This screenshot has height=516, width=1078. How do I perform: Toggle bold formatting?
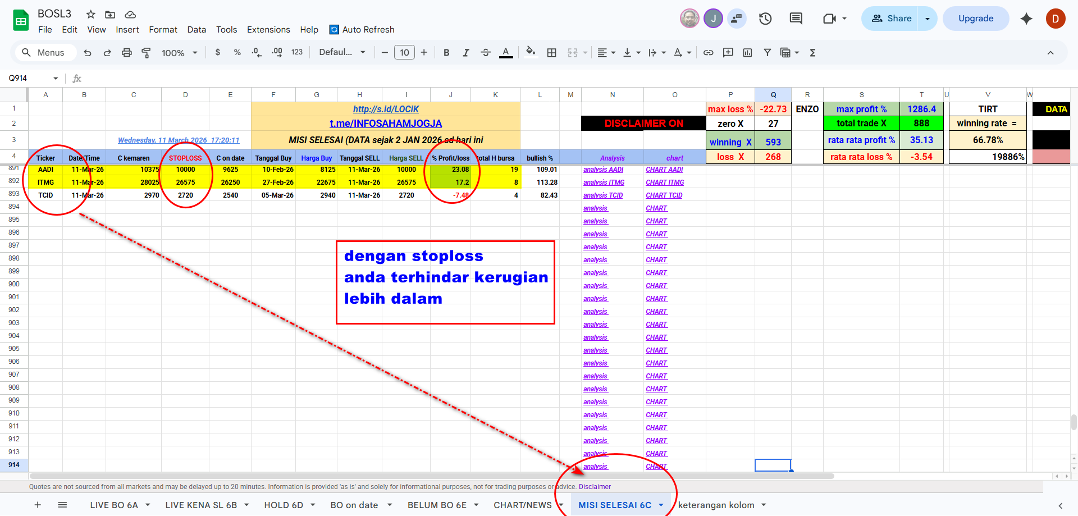[x=446, y=53]
